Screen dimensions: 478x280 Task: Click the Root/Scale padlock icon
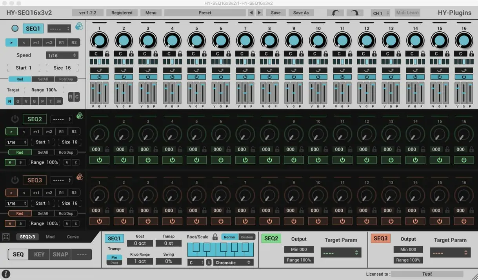215,237
